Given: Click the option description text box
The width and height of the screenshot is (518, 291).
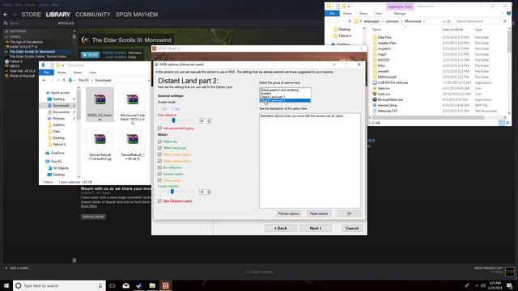Looking at the screenshot, I should (310, 161).
